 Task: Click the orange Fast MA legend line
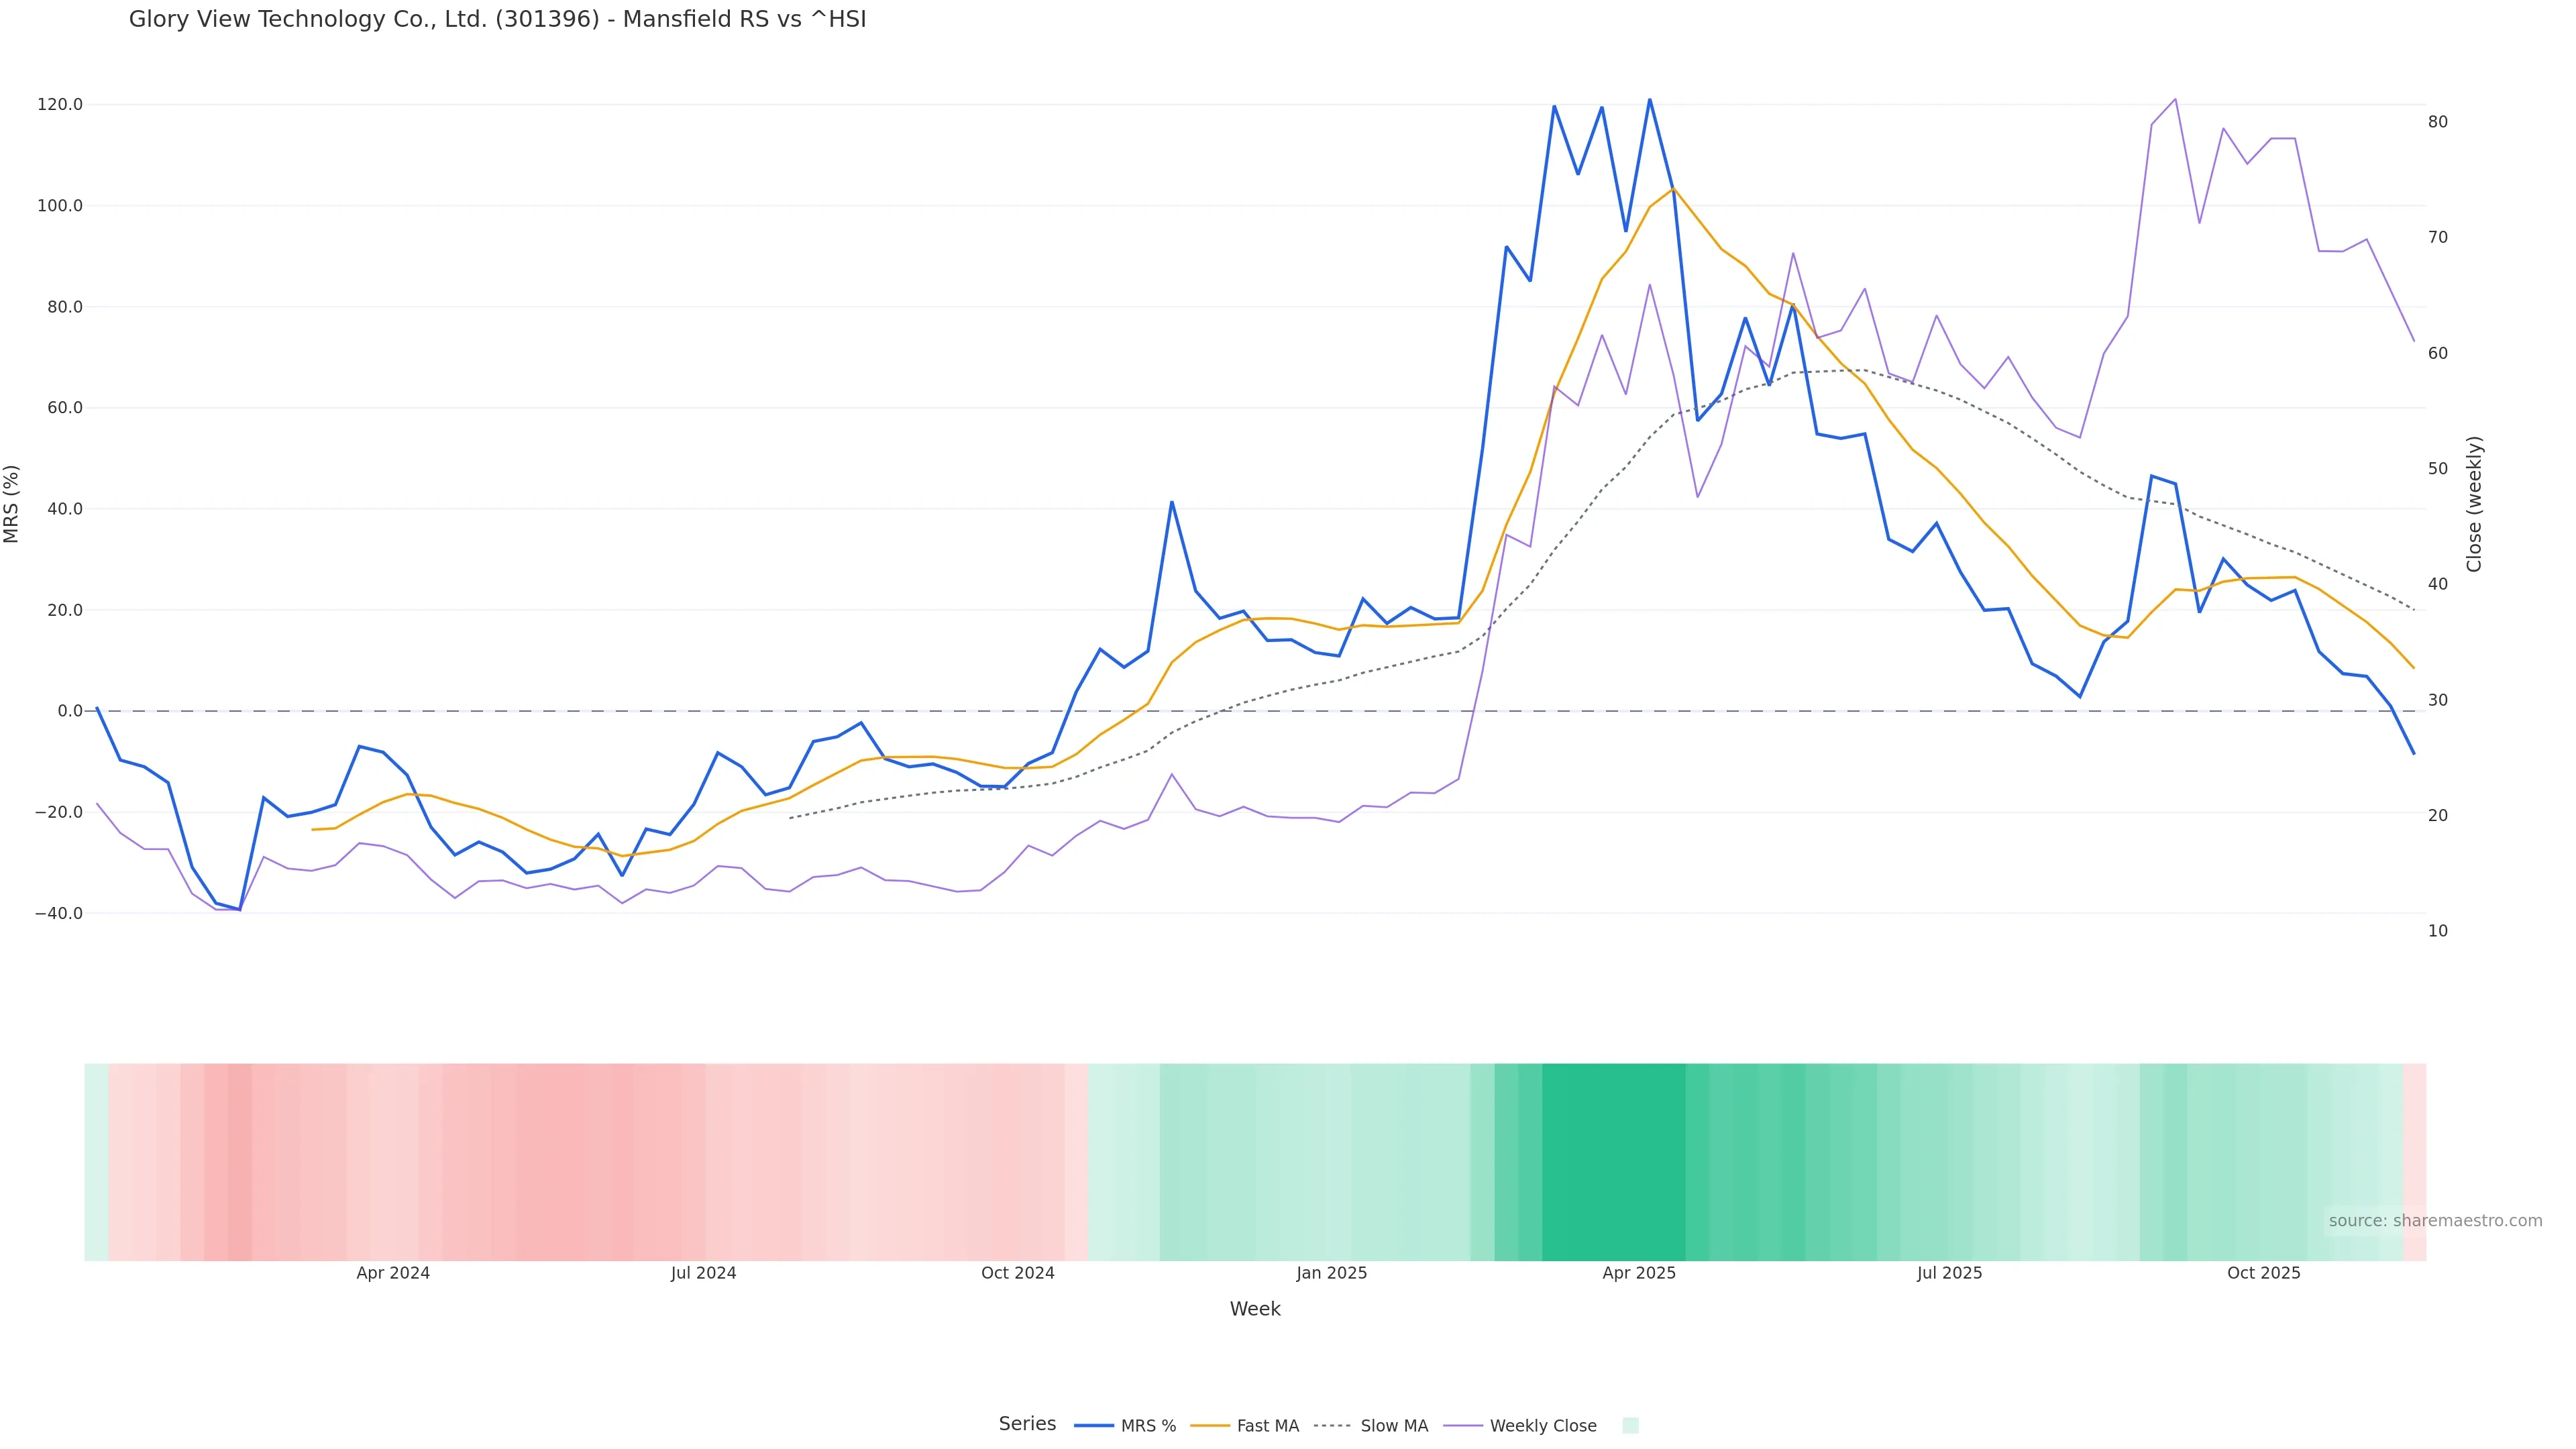click(x=1210, y=1426)
